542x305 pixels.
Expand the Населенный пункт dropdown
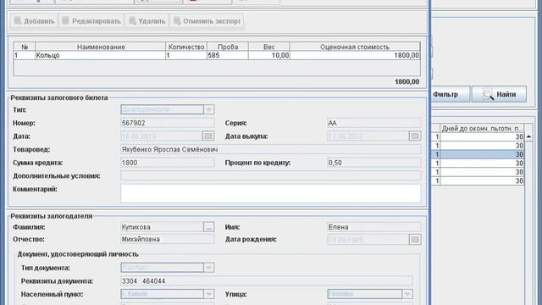click(x=209, y=294)
